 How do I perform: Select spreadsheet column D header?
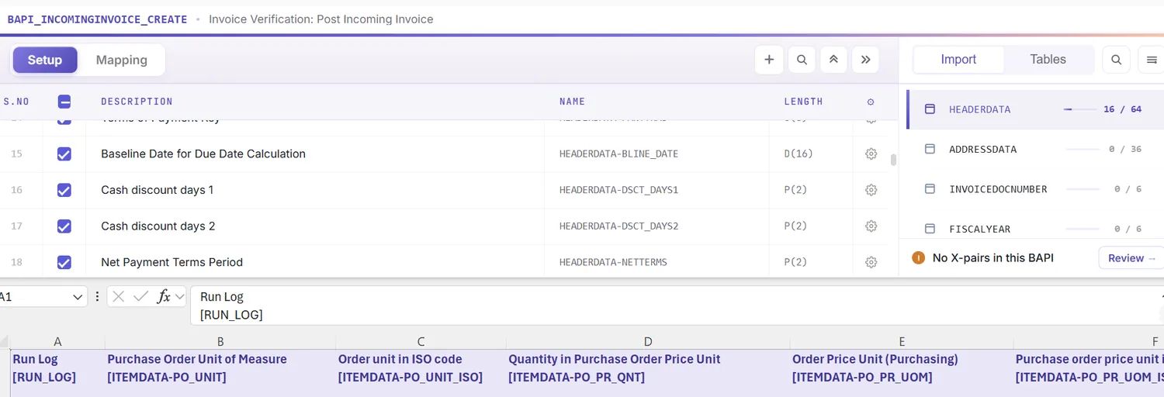(x=648, y=341)
